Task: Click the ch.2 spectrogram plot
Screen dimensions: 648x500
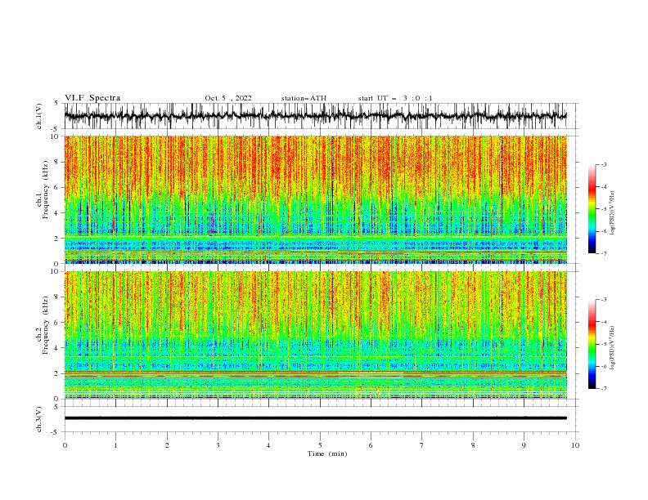Action: [316, 335]
